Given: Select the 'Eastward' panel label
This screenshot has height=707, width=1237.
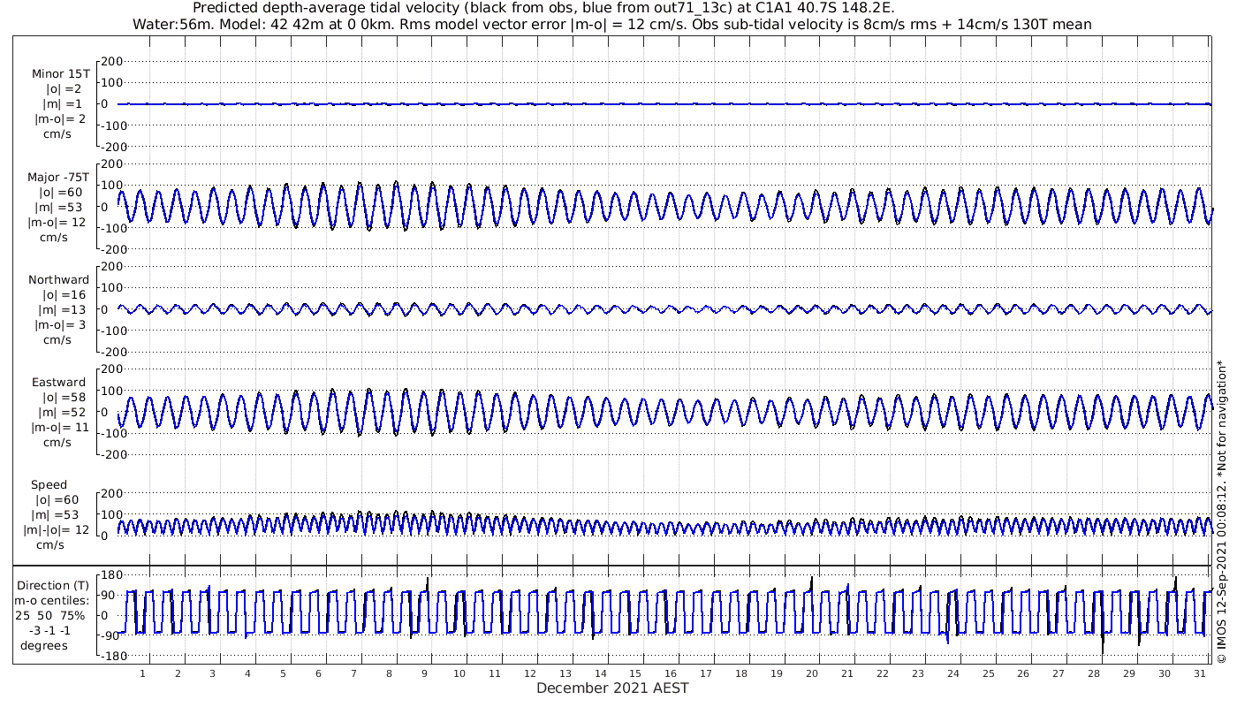Looking at the screenshot, I should pos(59,384).
